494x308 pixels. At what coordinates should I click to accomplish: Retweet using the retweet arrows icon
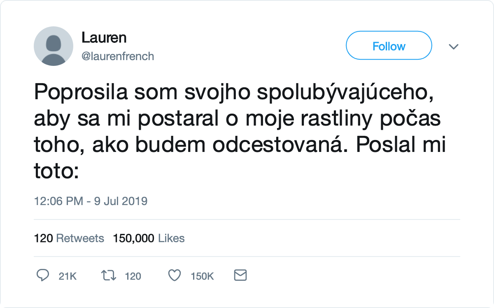coord(108,275)
